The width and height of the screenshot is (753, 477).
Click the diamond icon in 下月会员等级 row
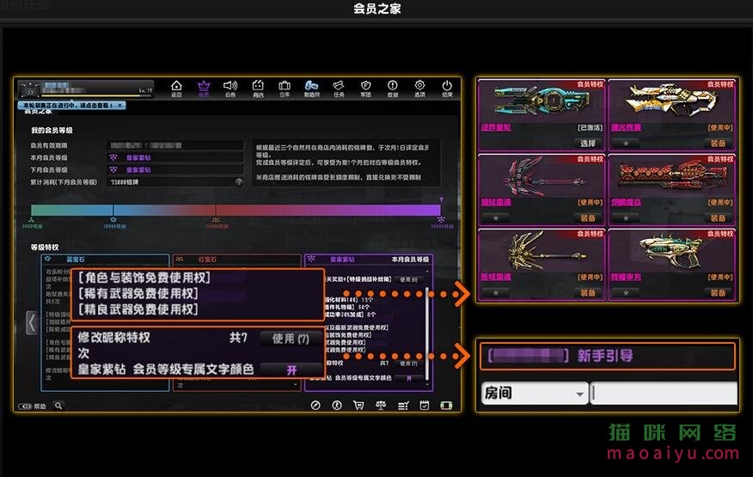(x=113, y=169)
